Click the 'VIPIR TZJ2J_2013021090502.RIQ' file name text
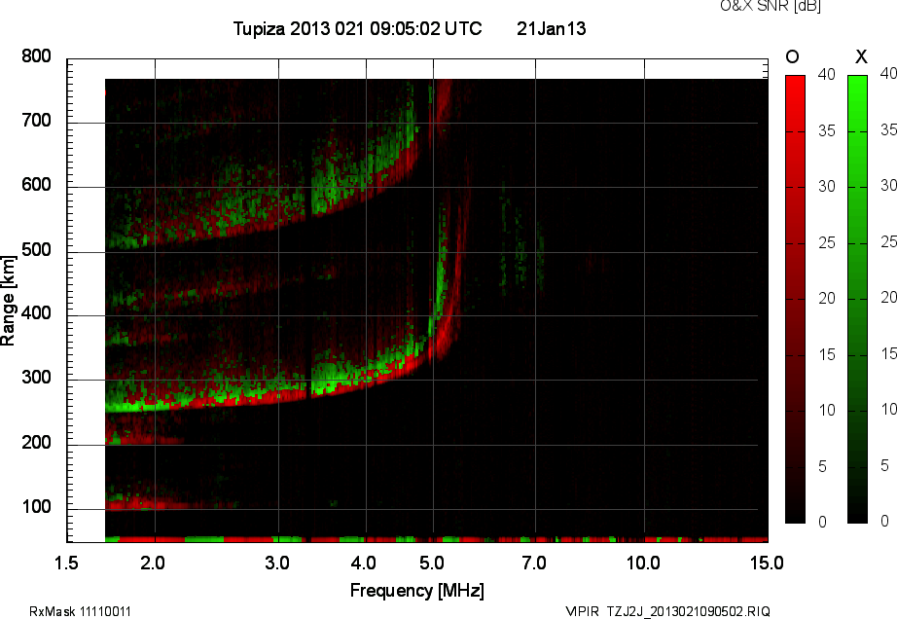Viewport: 897px width, 619px height. coord(667,611)
